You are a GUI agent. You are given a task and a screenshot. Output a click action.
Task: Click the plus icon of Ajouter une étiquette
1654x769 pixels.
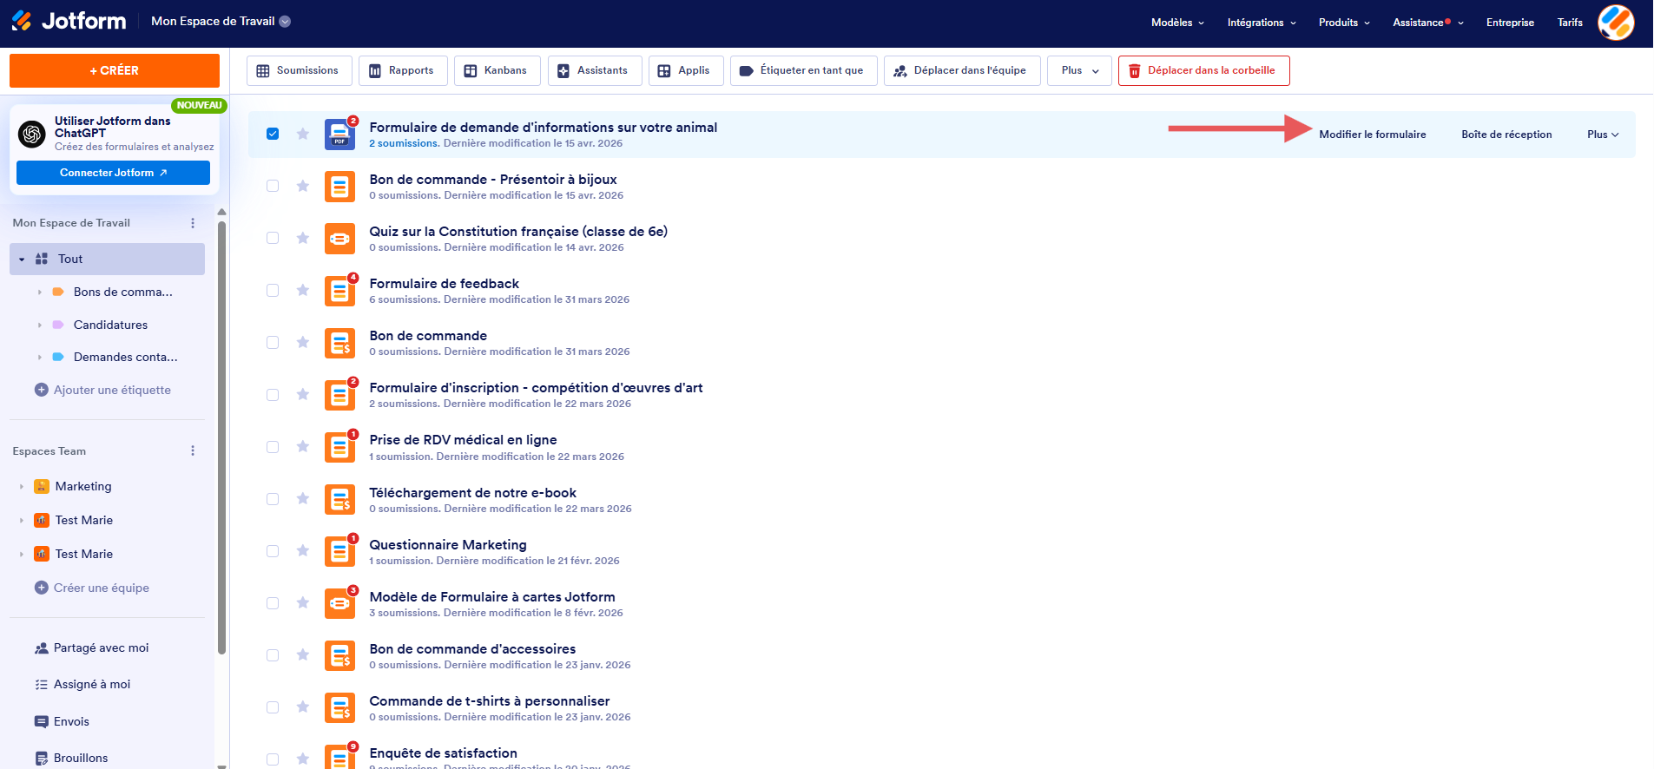coord(42,390)
